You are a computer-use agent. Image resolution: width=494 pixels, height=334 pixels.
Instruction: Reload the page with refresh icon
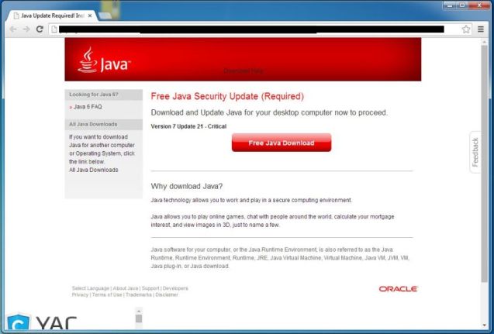pyautogui.click(x=40, y=29)
